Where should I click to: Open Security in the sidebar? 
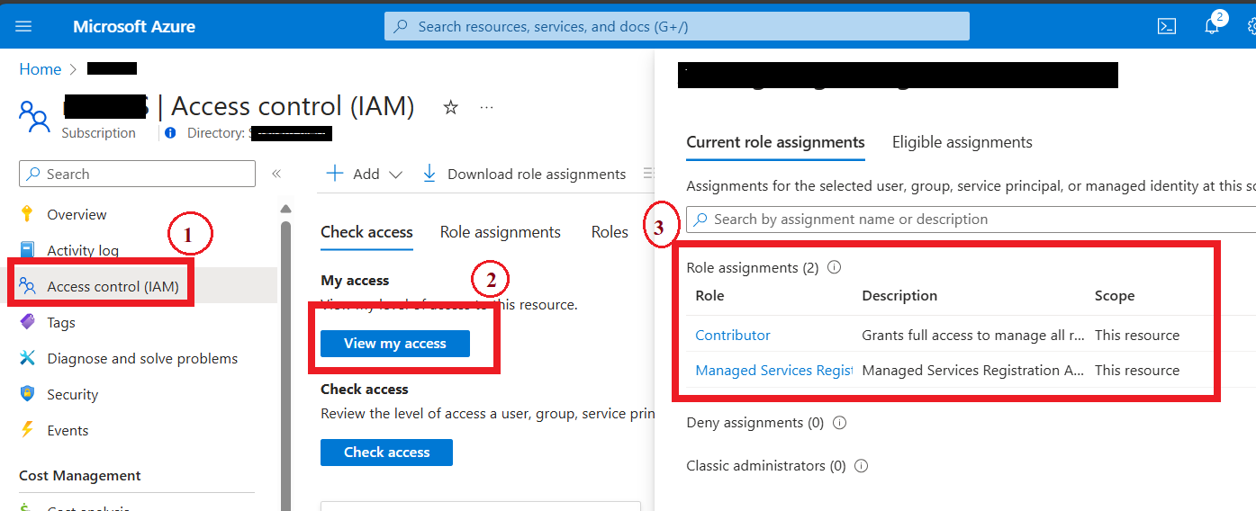pos(73,394)
